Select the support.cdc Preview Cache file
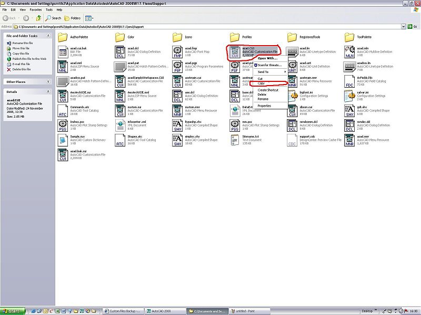 click(314, 140)
